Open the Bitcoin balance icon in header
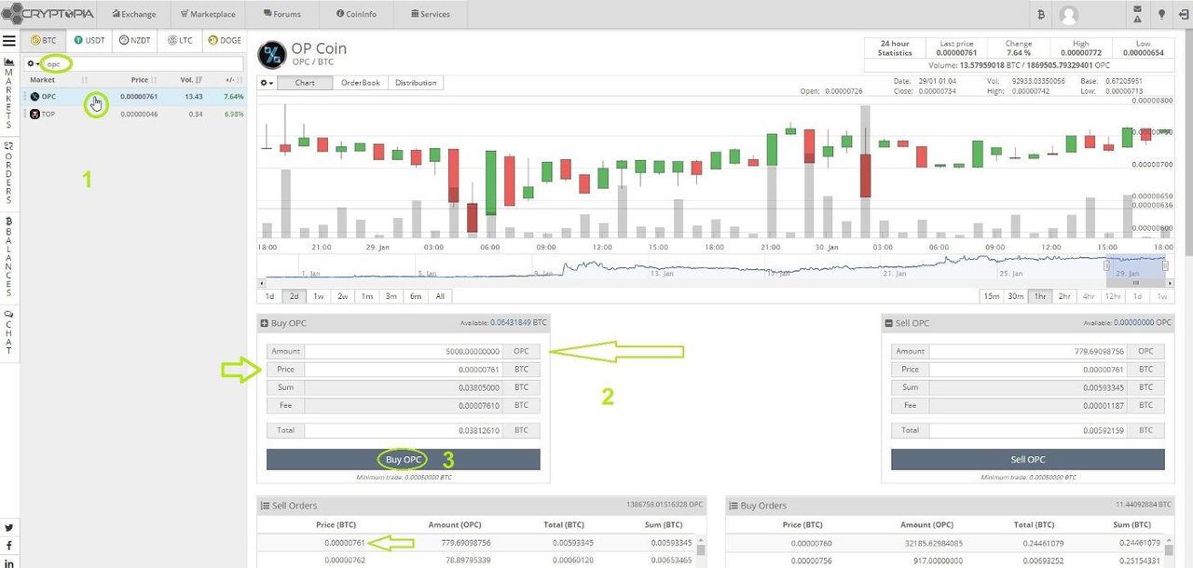The width and height of the screenshot is (1193, 568). (1040, 15)
